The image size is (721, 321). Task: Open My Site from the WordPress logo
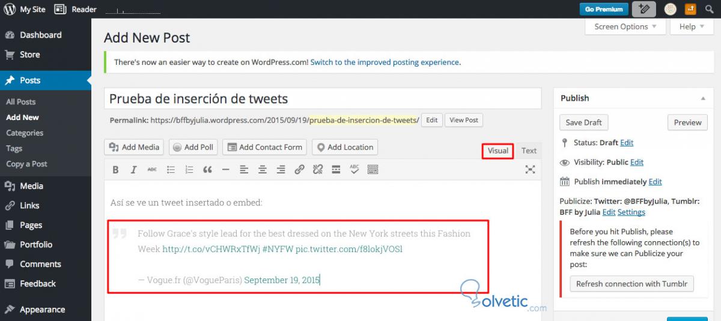[x=25, y=9]
